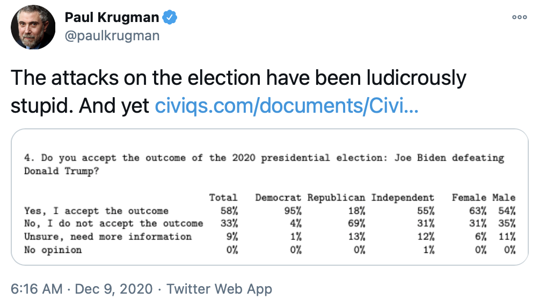Select the Democrat column header
The image size is (539, 306).
click(x=278, y=198)
